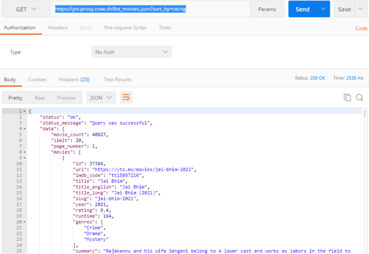
Task: Click the "slug" value jai-bhim-2021
Action: [115, 199]
